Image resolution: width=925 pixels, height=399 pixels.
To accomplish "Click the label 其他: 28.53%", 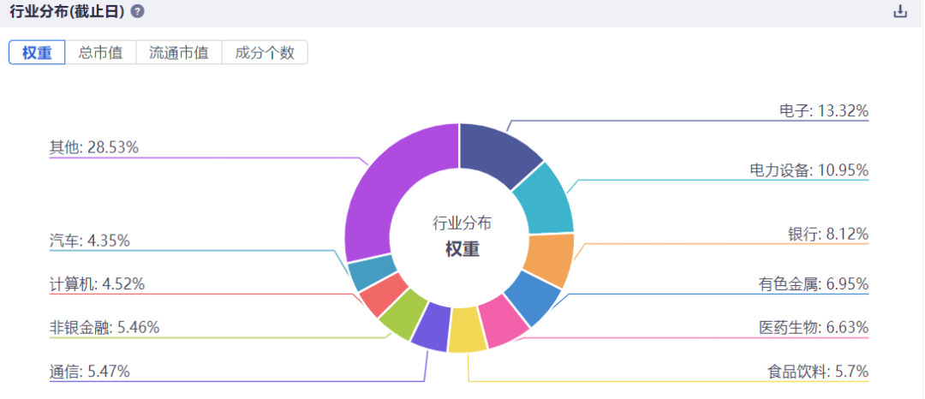I will [94, 147].
